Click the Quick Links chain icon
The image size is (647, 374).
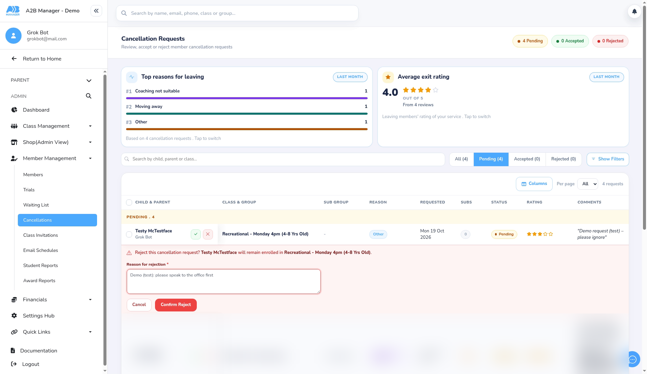[14, 332]
